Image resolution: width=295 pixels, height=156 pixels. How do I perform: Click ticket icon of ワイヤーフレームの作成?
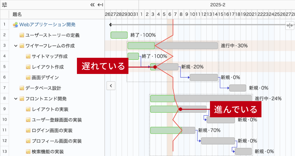click(22, 46)
